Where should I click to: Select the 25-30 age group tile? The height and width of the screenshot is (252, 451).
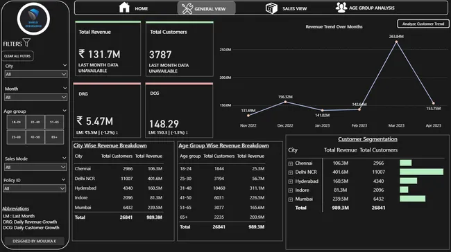point(16,137)
